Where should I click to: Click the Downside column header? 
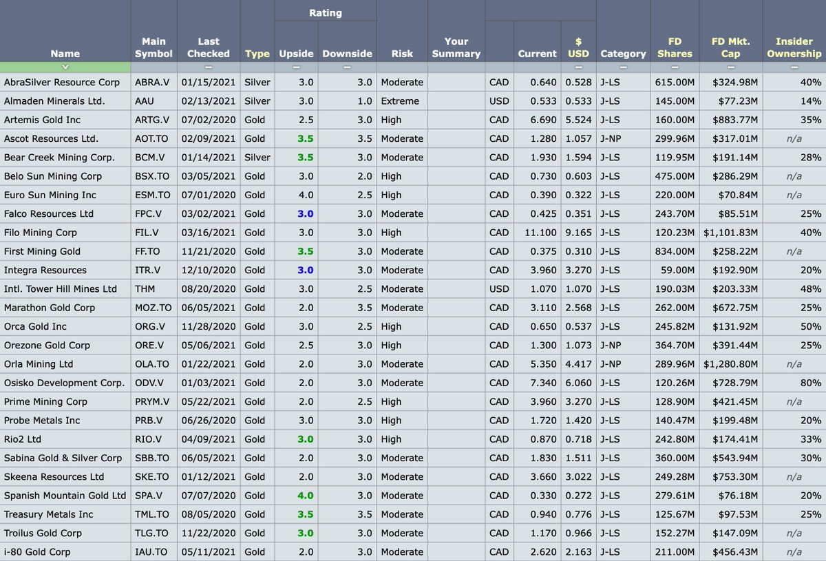click(347, 54)
